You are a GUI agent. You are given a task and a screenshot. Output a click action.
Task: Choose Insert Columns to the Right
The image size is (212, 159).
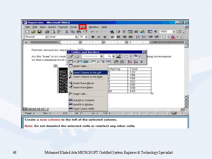pyautogui.click(x=88, y=77)
